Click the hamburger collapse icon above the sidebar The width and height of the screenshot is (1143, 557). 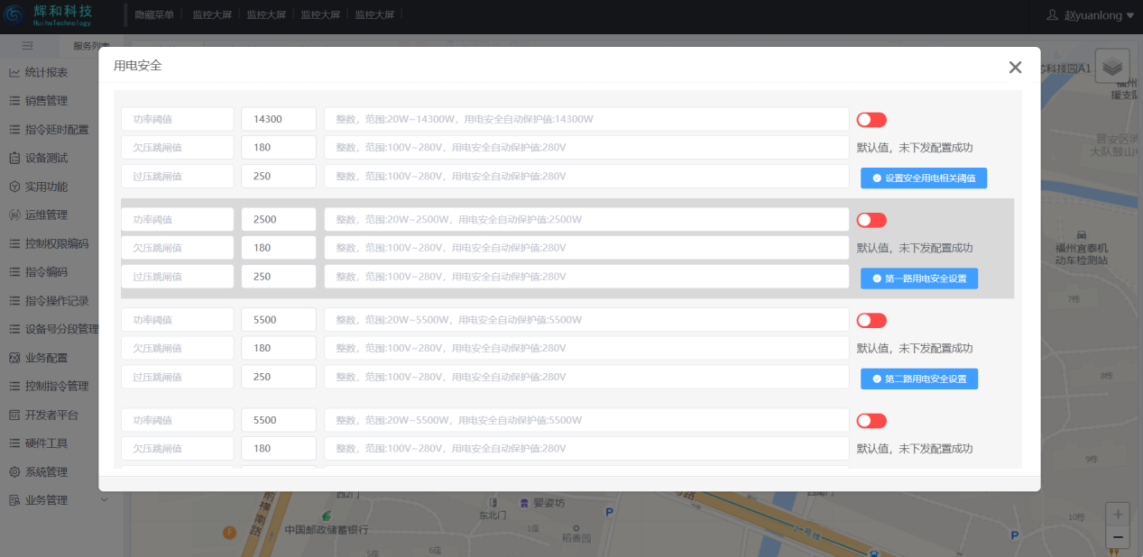pos(27,45)
